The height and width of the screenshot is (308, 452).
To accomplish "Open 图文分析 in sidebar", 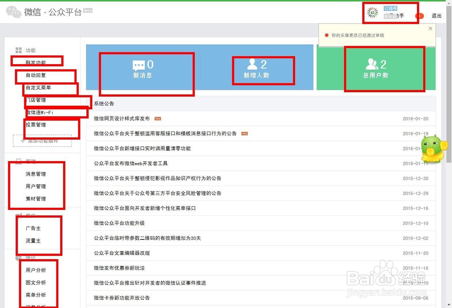I will click(x=36, y=282).
